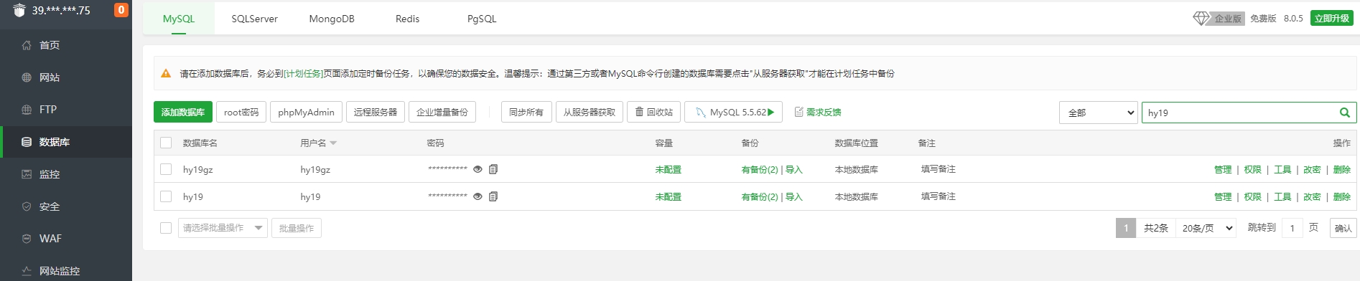1360x281 pixels.
Task: Click the warning triangle icon
Action: coord(166,73)
